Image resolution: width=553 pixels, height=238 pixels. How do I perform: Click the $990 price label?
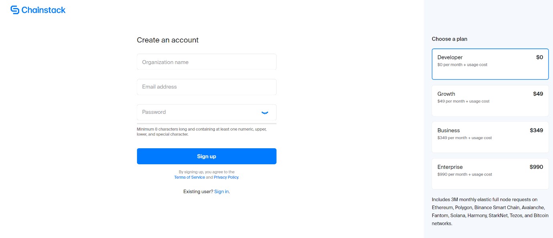[x=536, y=167]
